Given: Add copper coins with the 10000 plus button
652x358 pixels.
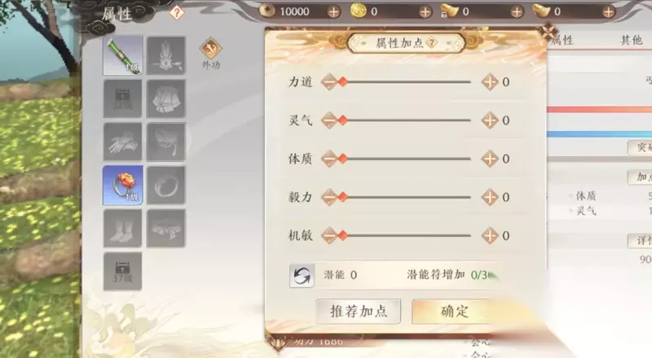Looking at the screenshot, I should click(333, 12).
